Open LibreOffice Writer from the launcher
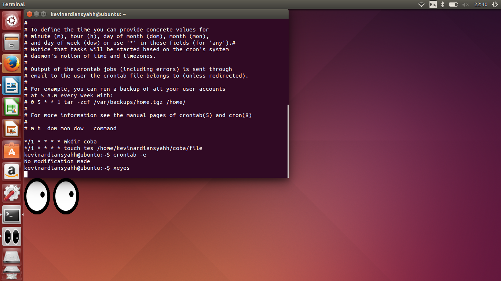Screen dimensions: 501x281 tap(12, 85)
